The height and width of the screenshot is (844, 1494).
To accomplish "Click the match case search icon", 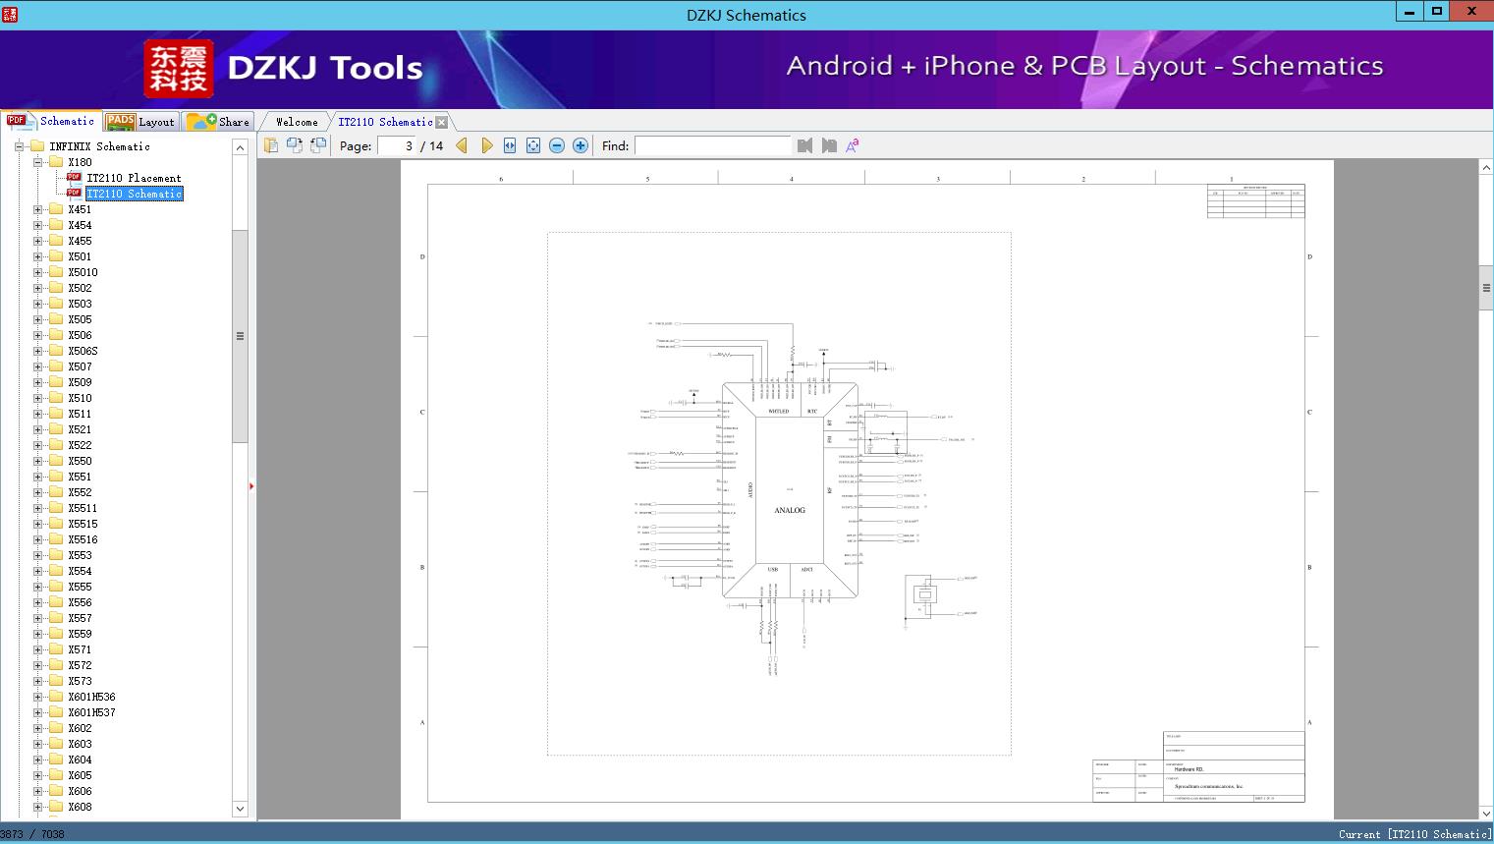I will point(853,145).
